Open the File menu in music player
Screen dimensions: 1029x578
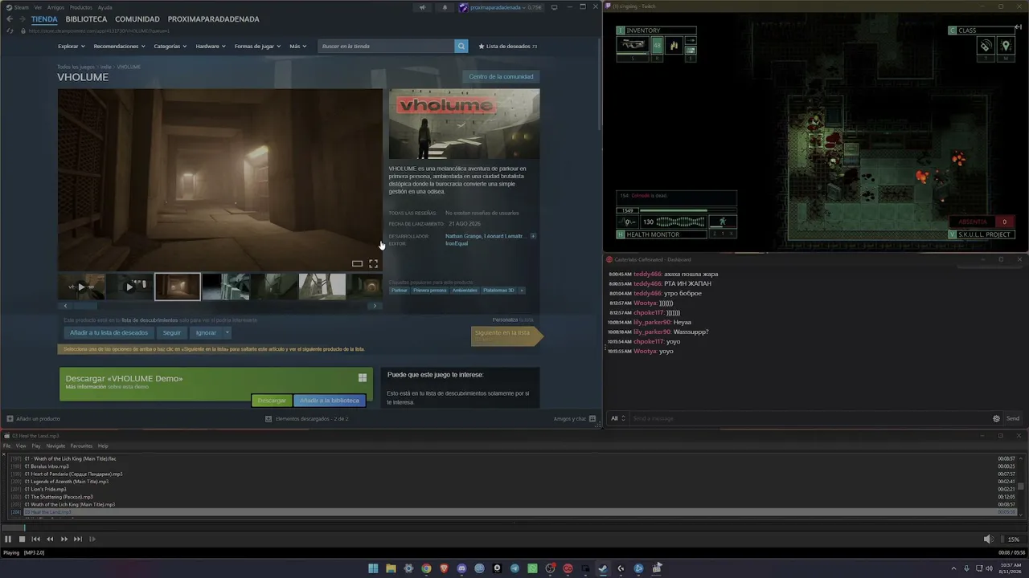(x=7, y=446)
